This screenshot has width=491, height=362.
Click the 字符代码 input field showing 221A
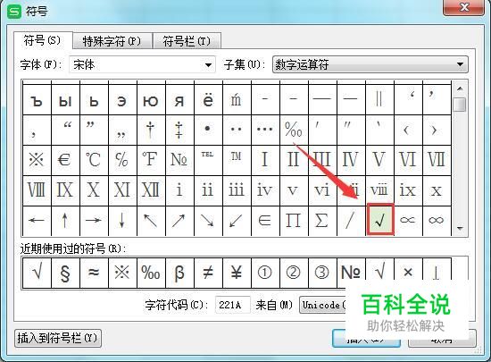click(x=232, y=305)
